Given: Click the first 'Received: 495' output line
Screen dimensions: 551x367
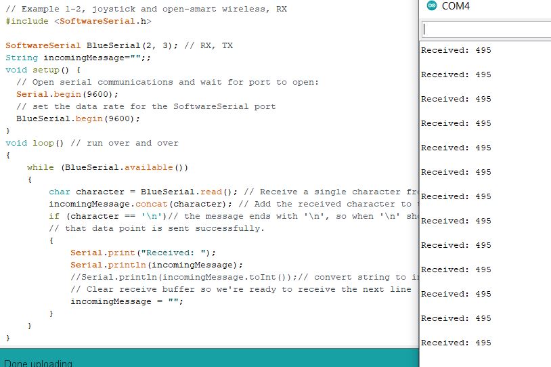Looking at the screenshot, I should [x=456, y=50].
